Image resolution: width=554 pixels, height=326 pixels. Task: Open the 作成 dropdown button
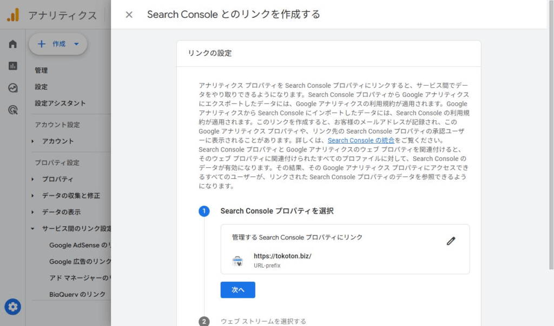(58, 44)
